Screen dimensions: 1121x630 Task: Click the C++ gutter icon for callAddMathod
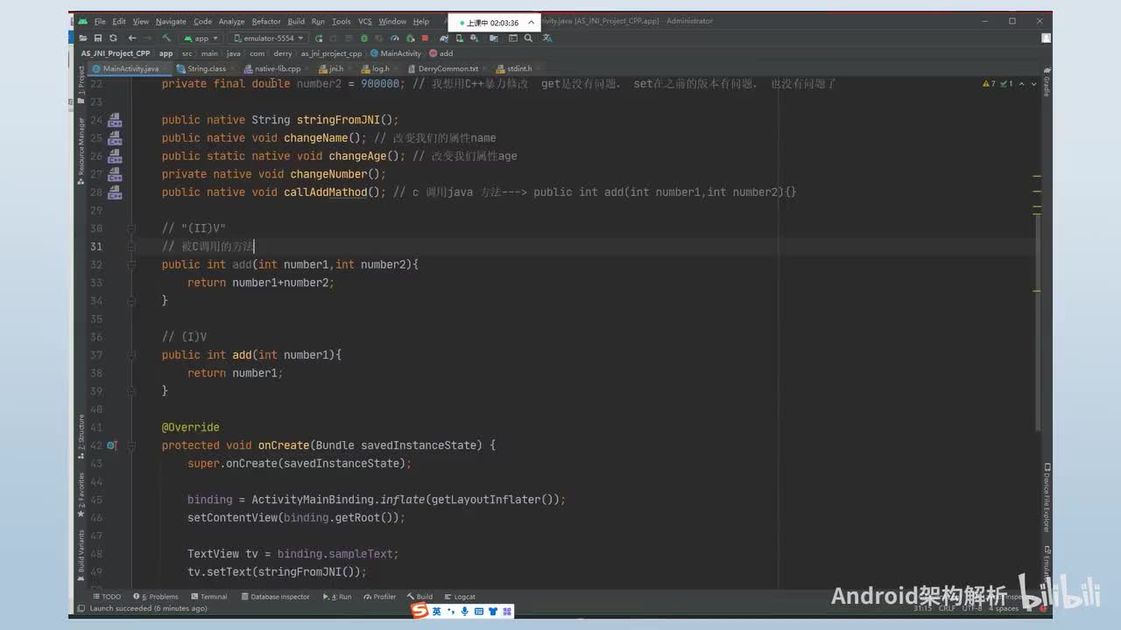coord(115,192)
